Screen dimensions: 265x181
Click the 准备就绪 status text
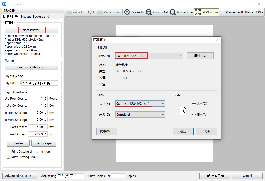[x=121, y=65]
